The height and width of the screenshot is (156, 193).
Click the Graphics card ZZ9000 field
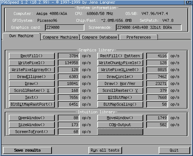[x=65, y=27]
